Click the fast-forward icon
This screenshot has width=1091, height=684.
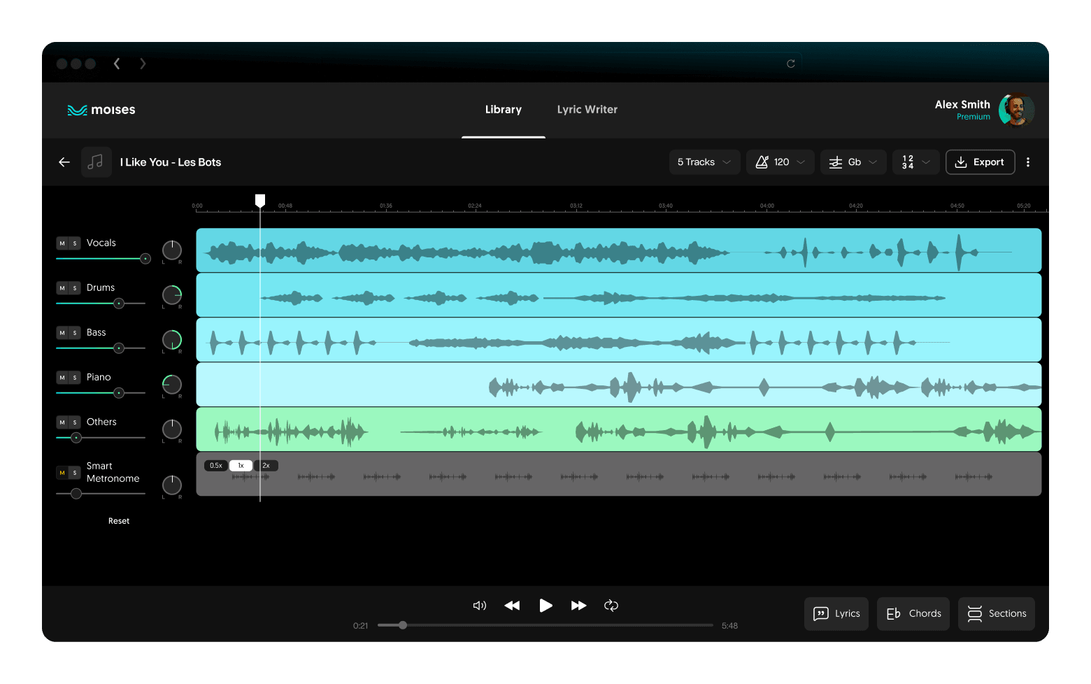tap(578, 606)
